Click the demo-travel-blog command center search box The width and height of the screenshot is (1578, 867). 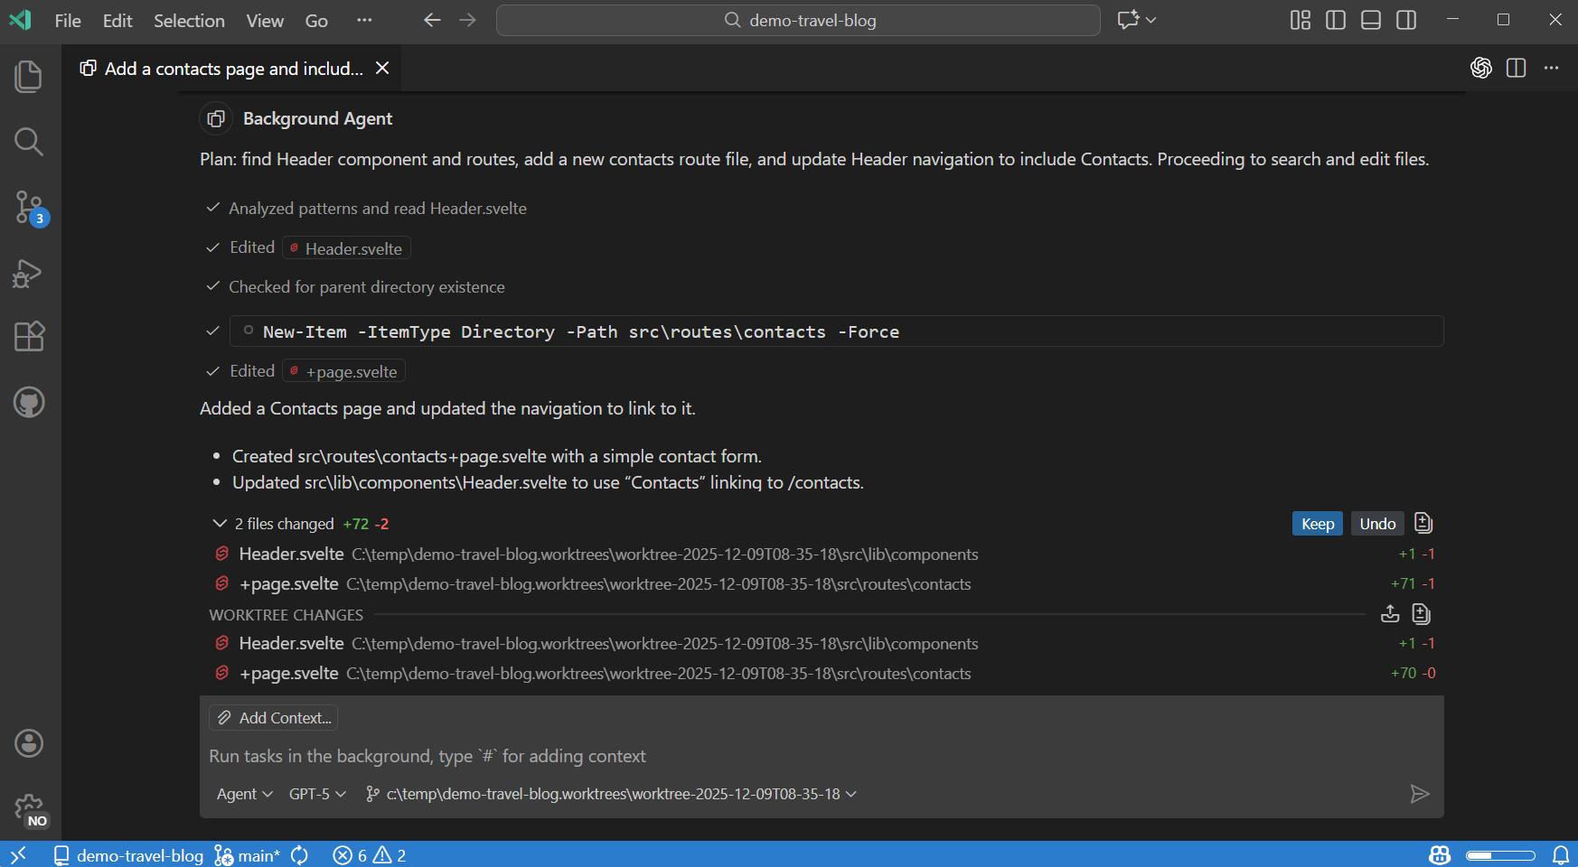(x=798, y=20)
